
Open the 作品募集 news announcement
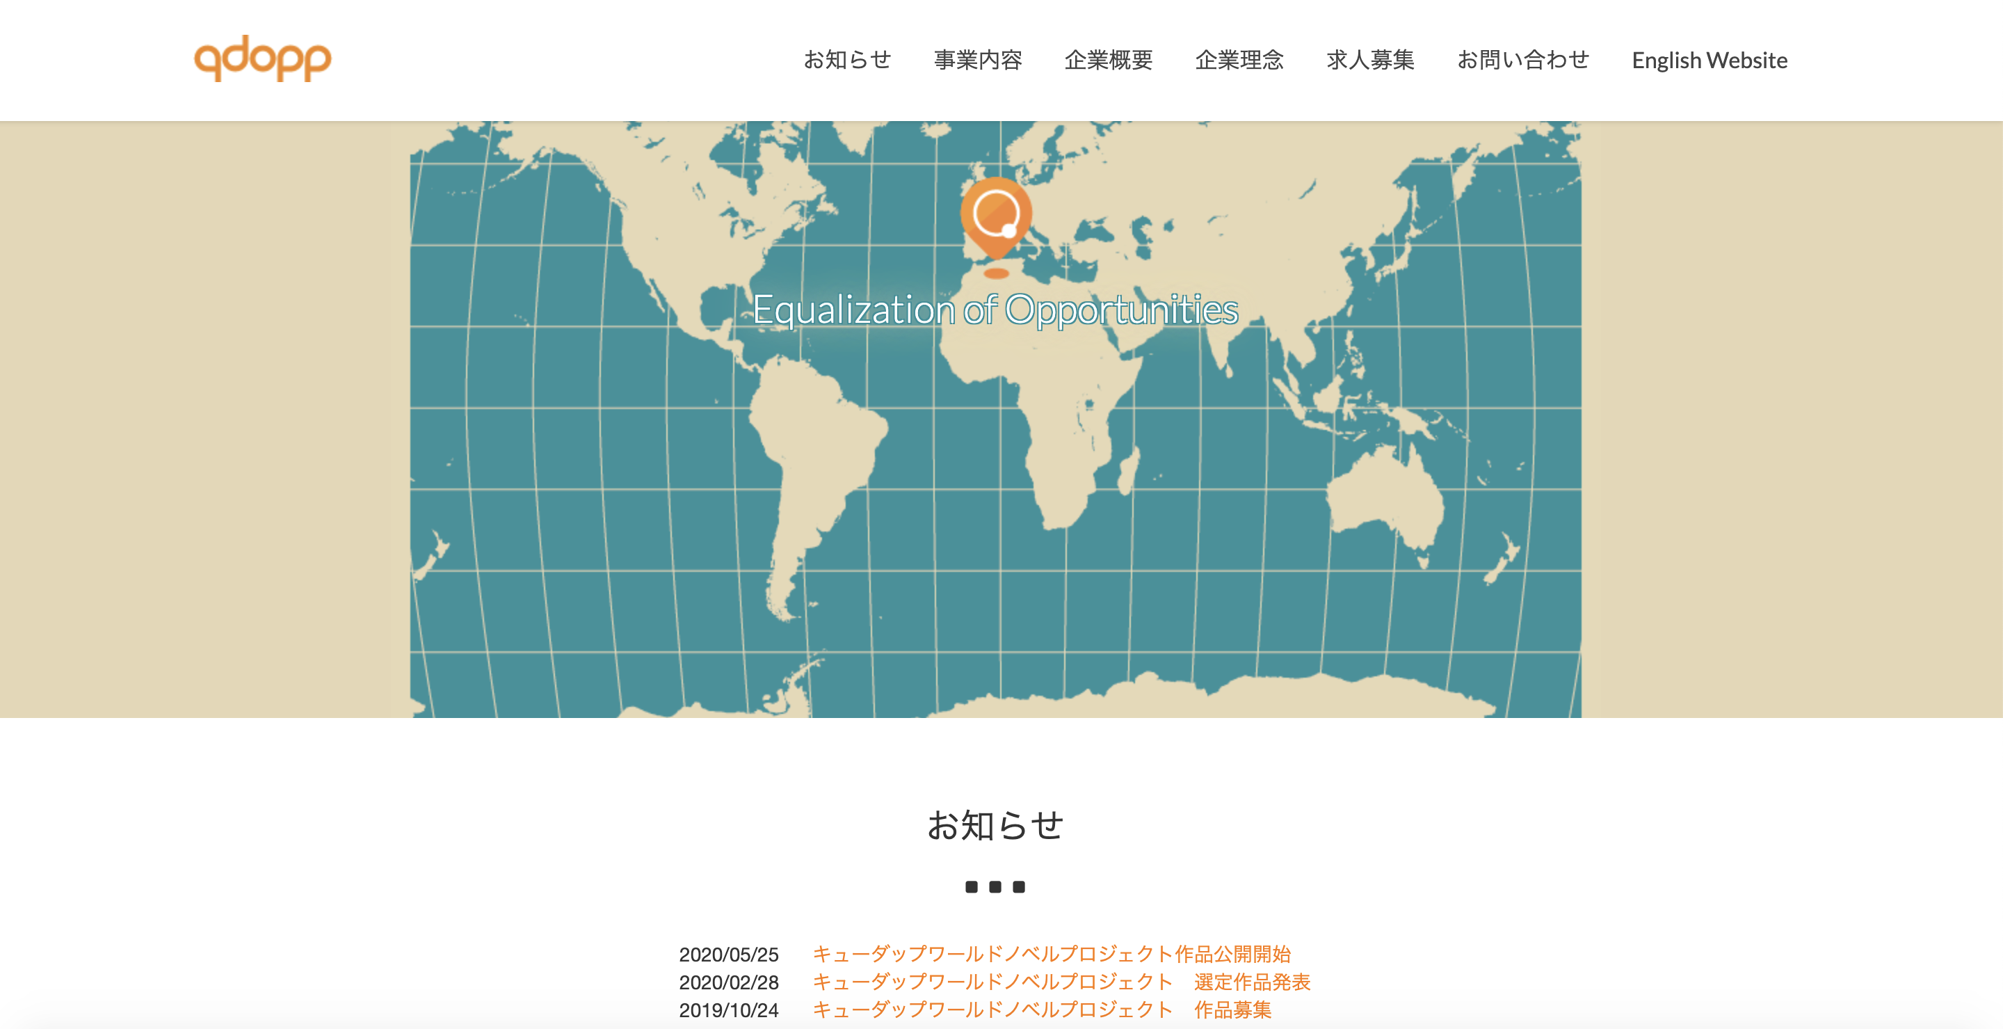click(1042, 1010)
